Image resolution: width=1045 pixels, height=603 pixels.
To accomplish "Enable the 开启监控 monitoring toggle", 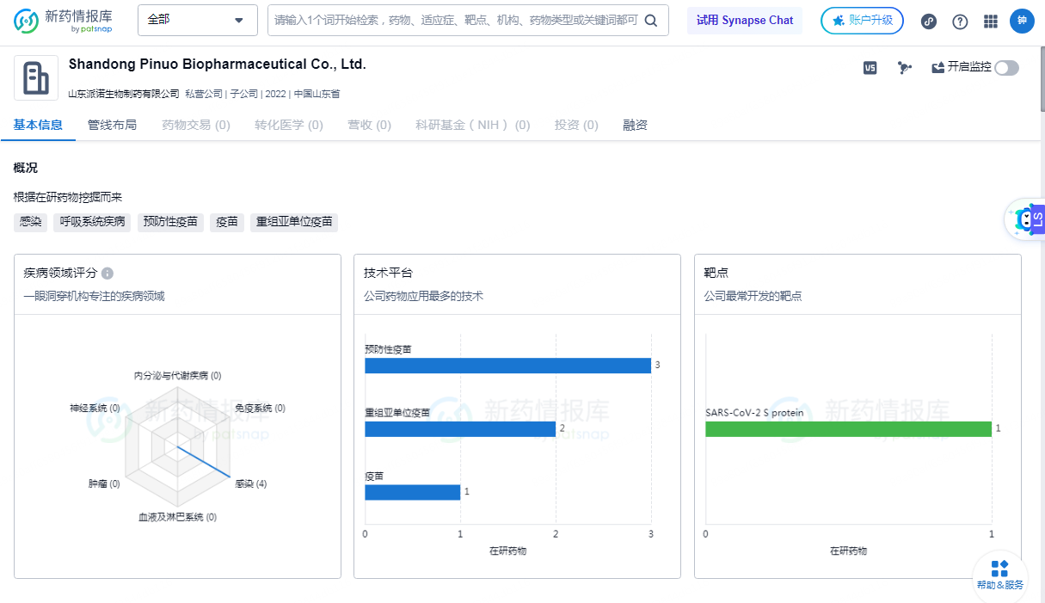I will 1006,66.
